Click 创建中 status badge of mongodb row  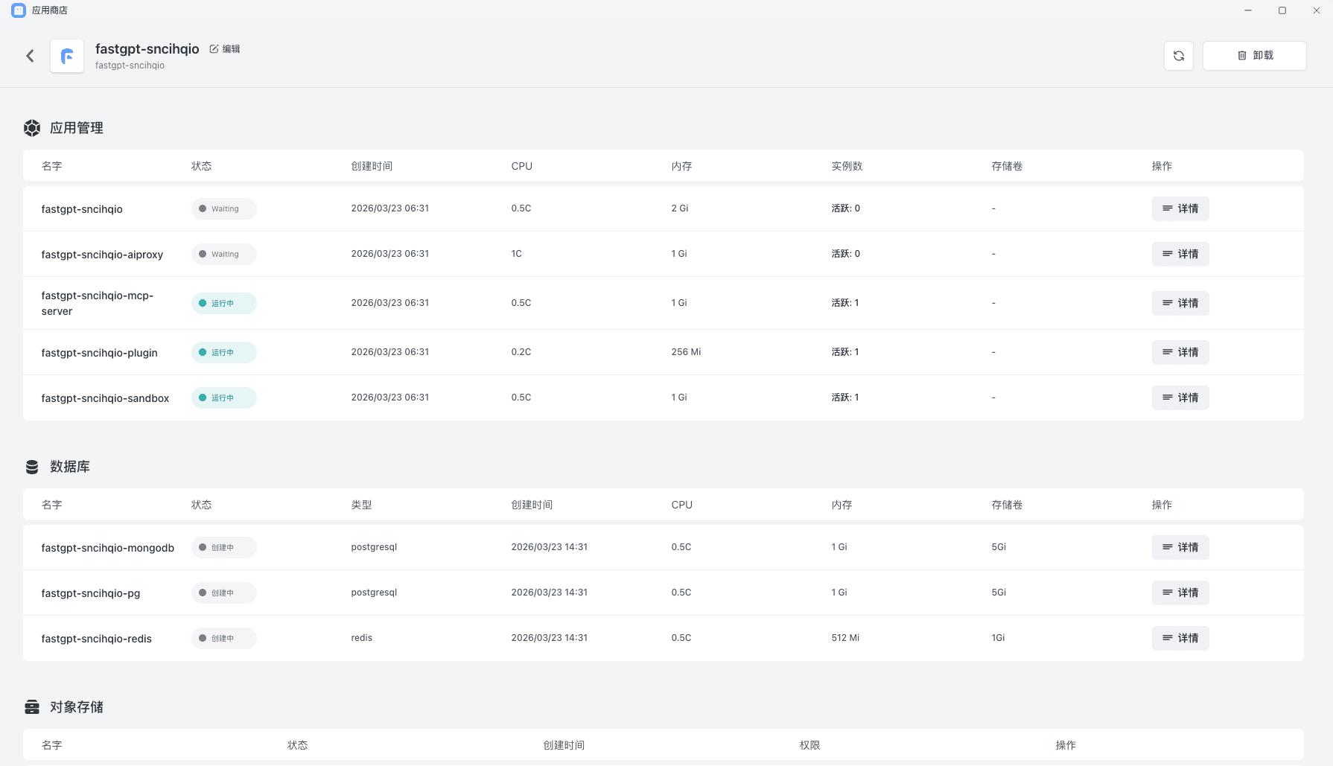pyautogui.click(x=224, y=547)
